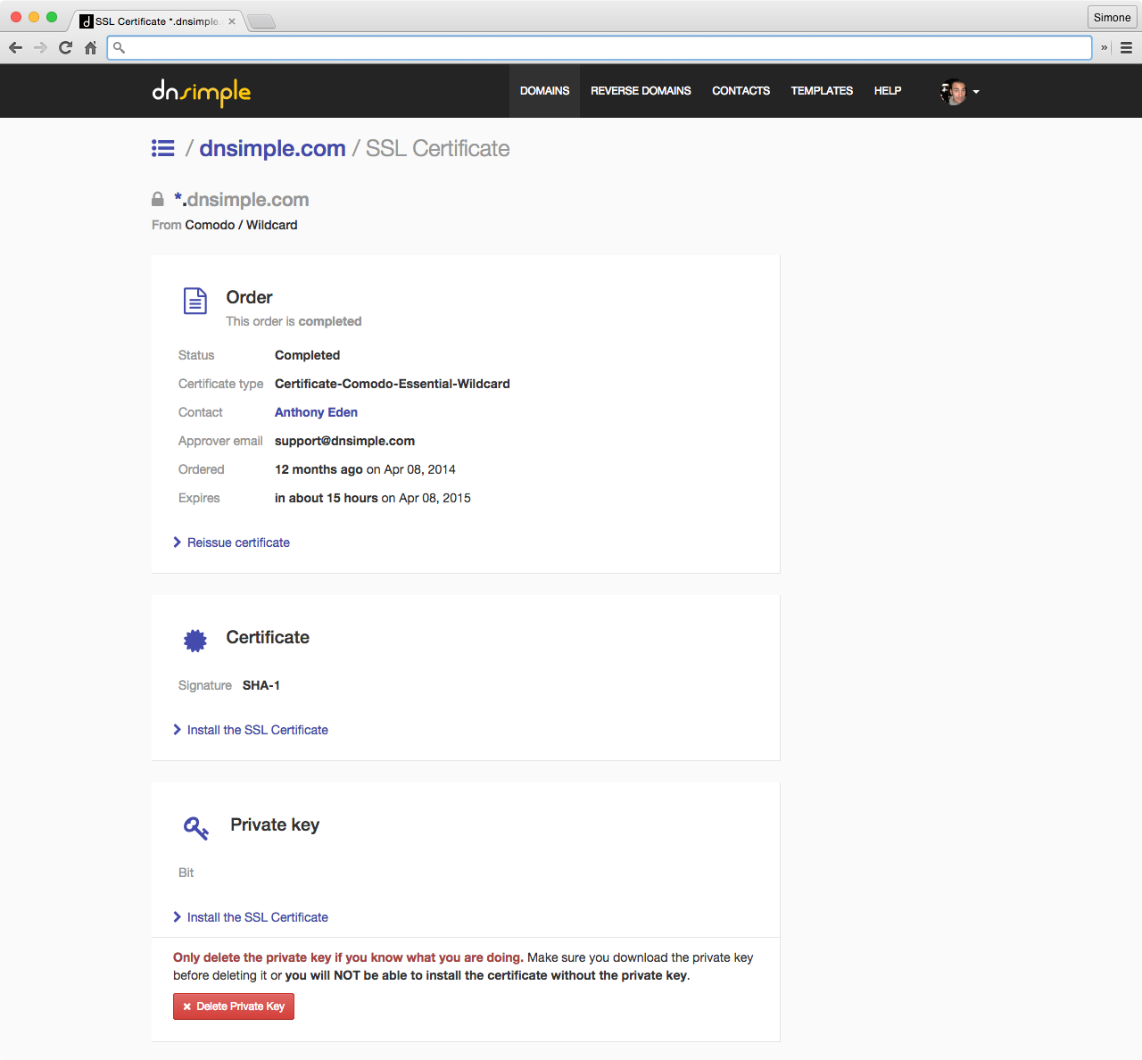Viewport: 1142px width, 1060px height.
Task: Click the tab favicon for SSL Certificate
Action: pos(87,21)
